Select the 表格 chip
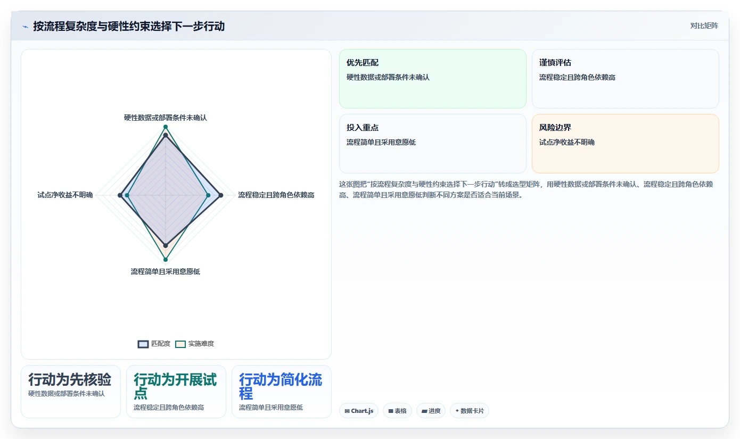Image resolution: width=740 pixels, height=439 pixels. [397, 411]
